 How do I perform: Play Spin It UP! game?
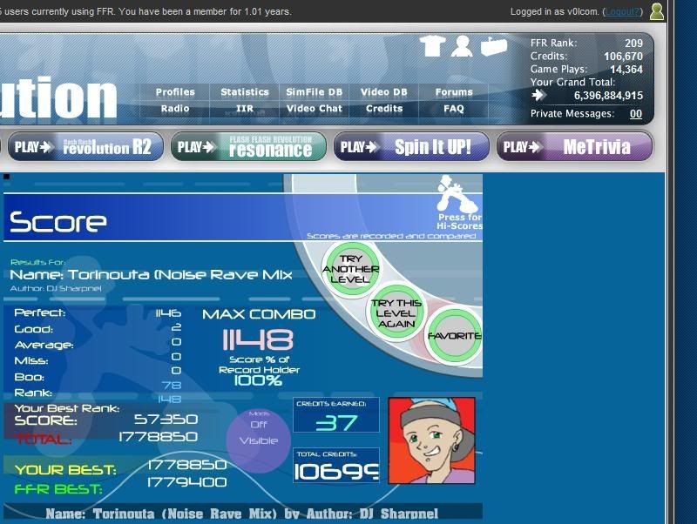coord(411,146)
